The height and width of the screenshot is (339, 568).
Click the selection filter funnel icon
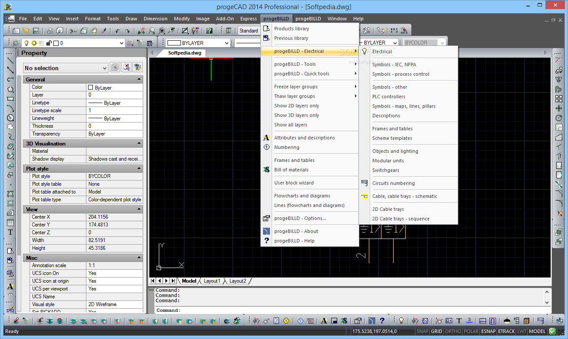[x=138, y=67]
